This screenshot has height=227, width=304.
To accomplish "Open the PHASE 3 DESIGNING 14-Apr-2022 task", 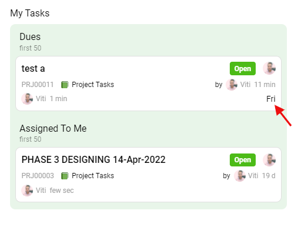I will (x=94, y=159).
